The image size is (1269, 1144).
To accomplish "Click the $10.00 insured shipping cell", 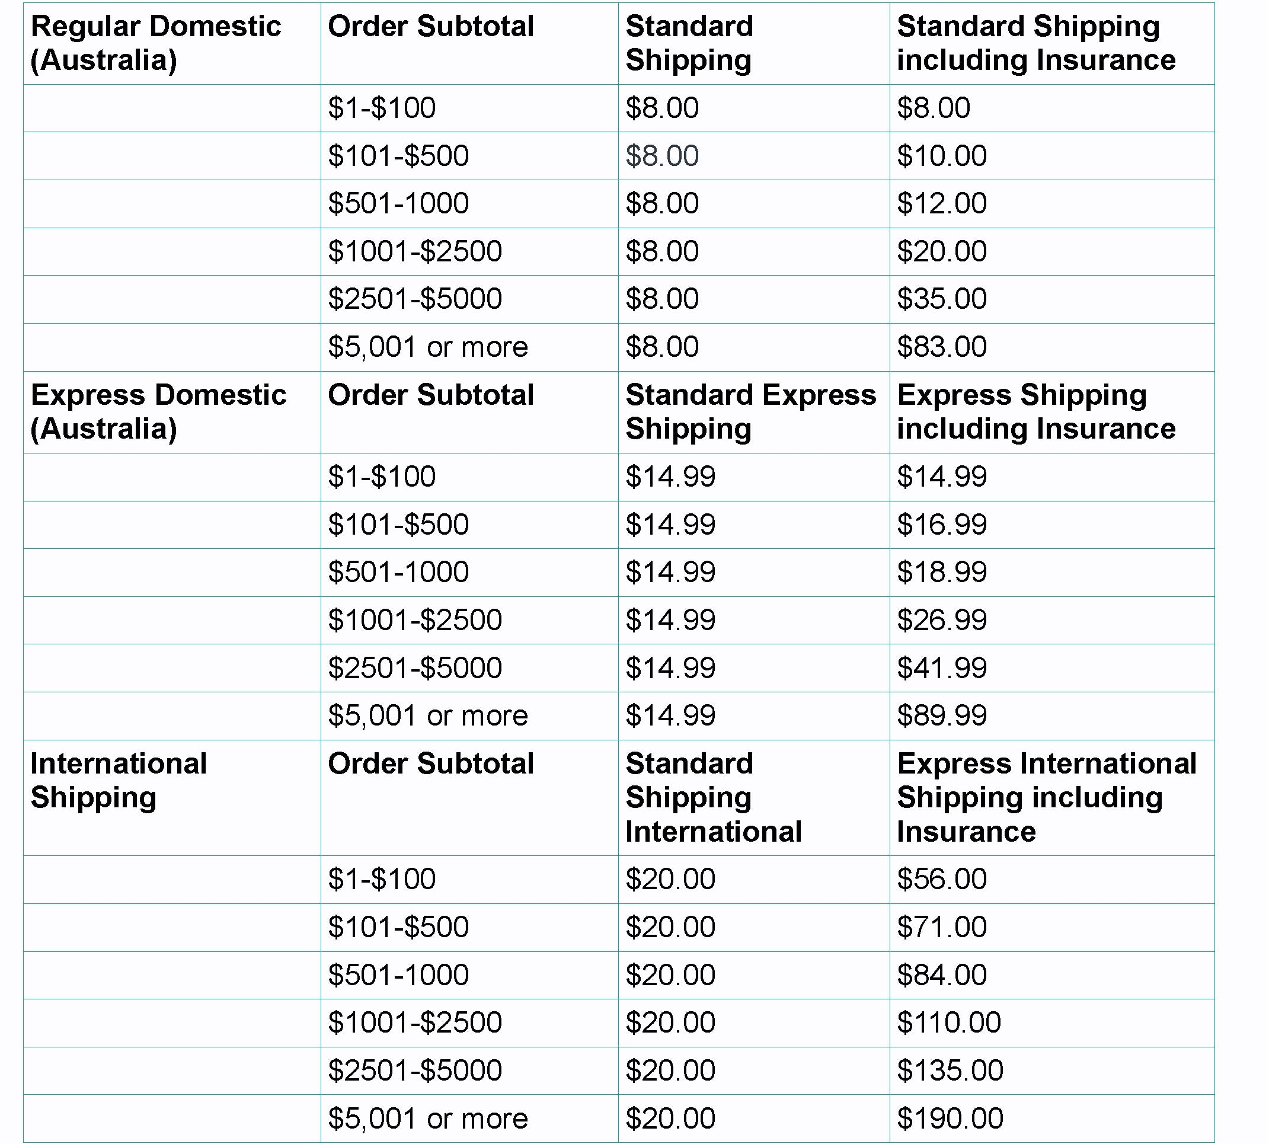I will click(942, 156).
